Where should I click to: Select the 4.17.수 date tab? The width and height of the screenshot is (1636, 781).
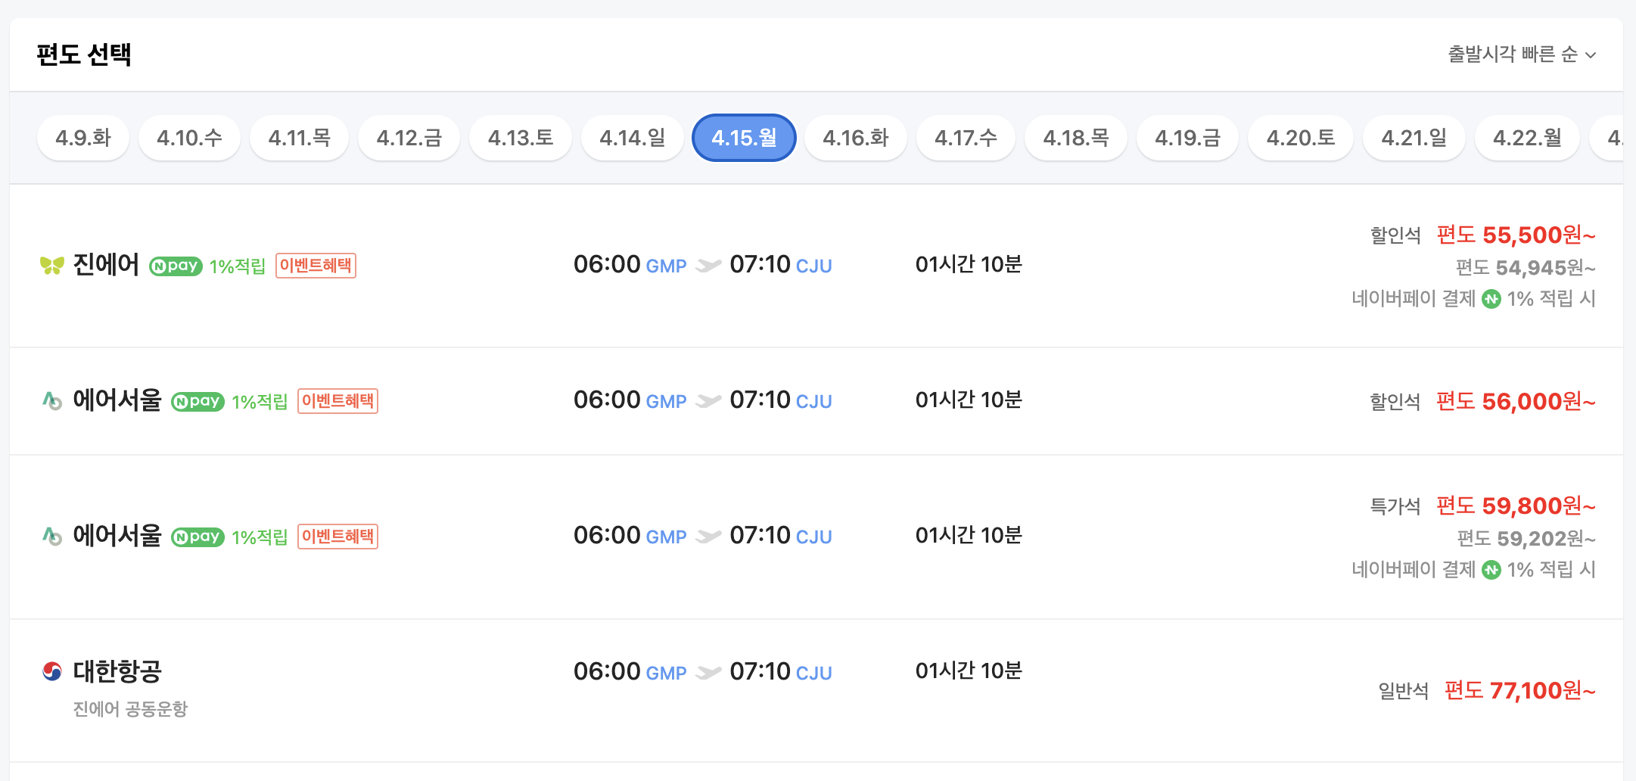[966, 138]
